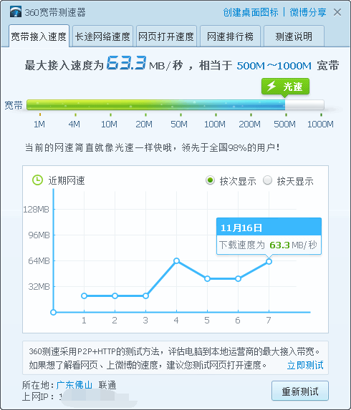Open 创建桌面图标 link
Image resolution: width=351 pixels, height=410 pixels.
pos(251,12)
